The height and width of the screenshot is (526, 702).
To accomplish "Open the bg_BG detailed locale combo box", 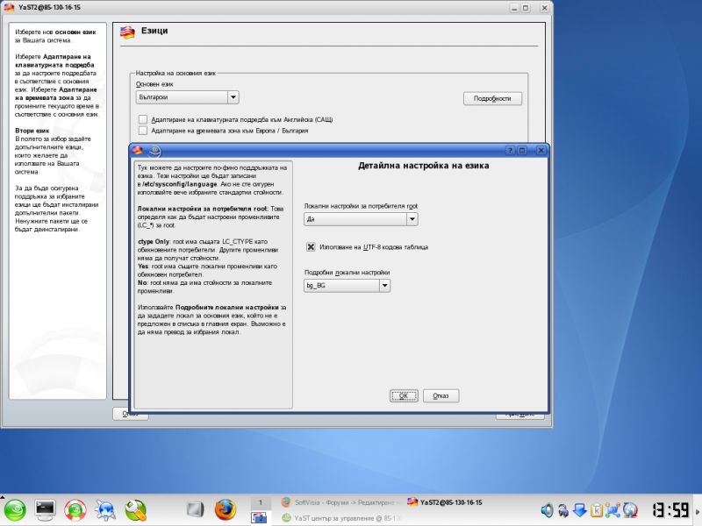I will [347, 286].
